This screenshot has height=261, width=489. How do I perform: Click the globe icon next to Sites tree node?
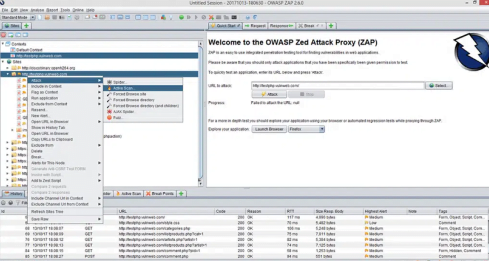click(x=9, y=62)
